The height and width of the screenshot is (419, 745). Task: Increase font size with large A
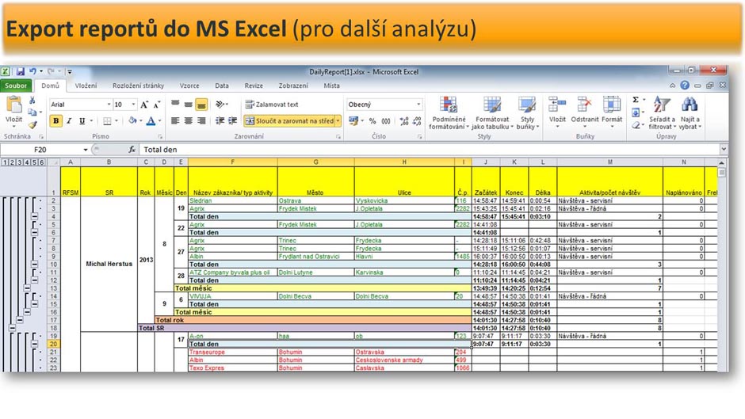144,105
